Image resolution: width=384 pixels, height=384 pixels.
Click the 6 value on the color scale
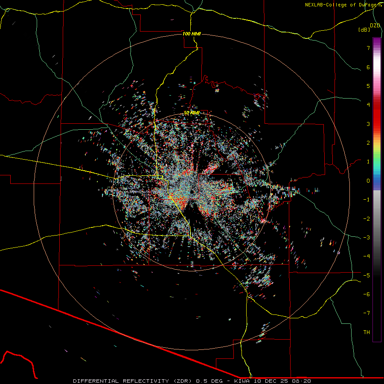tap(368, 67)
